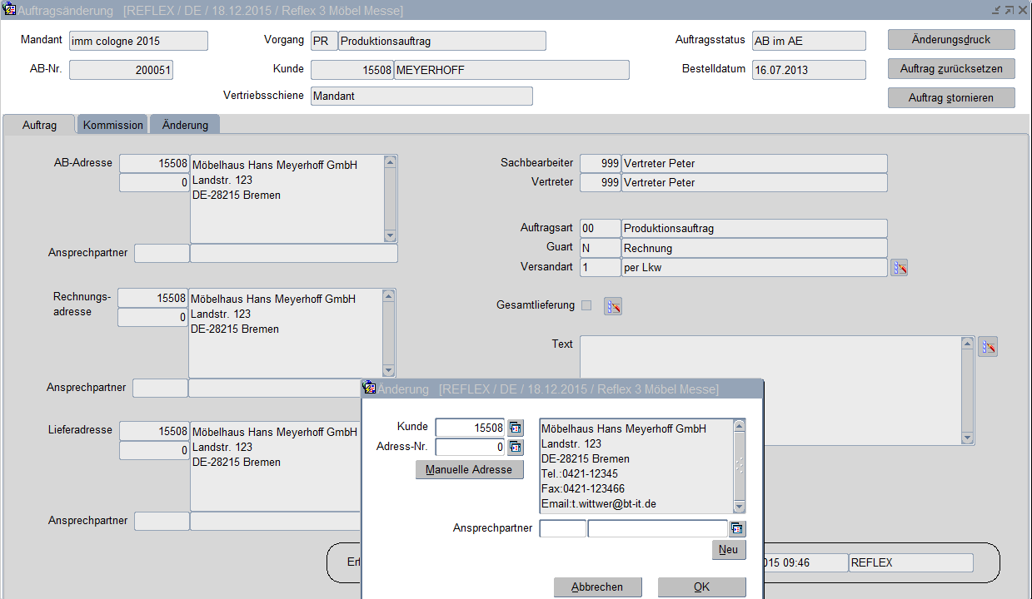Click the edit icon beside Gesamtlieferung checkbox
1032x599 pixels.
point(613,306)
